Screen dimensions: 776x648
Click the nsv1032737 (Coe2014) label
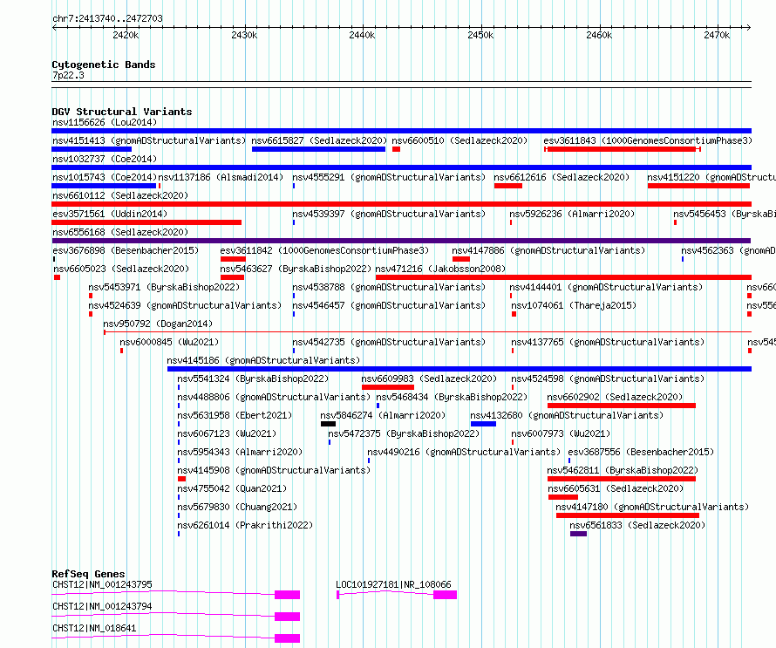click(105, 159)
